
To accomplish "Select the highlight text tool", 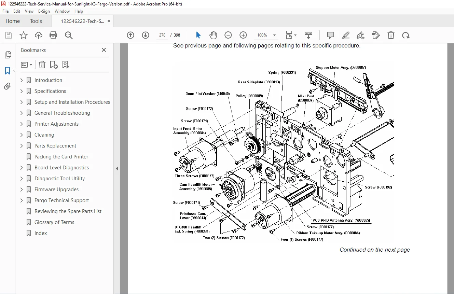I will pyautogui.click(x=346, y=35).
